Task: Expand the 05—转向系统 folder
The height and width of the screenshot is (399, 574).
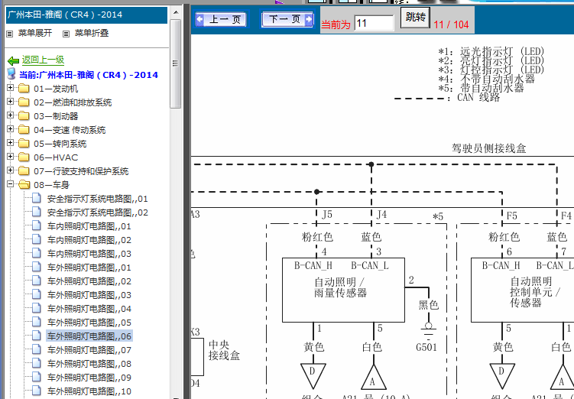Action: [10, 143]
